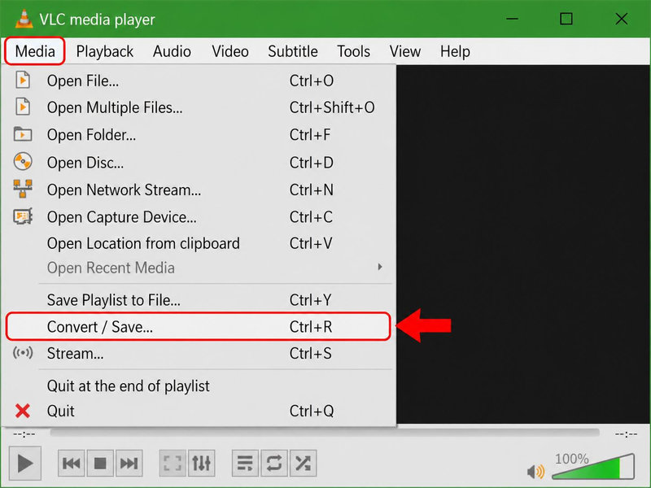Open the Audio menu
The width and height of the screenshot is (651, 488).
(172, 51)
